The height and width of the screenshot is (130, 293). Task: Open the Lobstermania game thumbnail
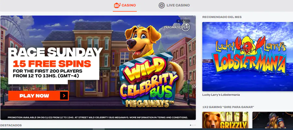[x=248, y=57]
